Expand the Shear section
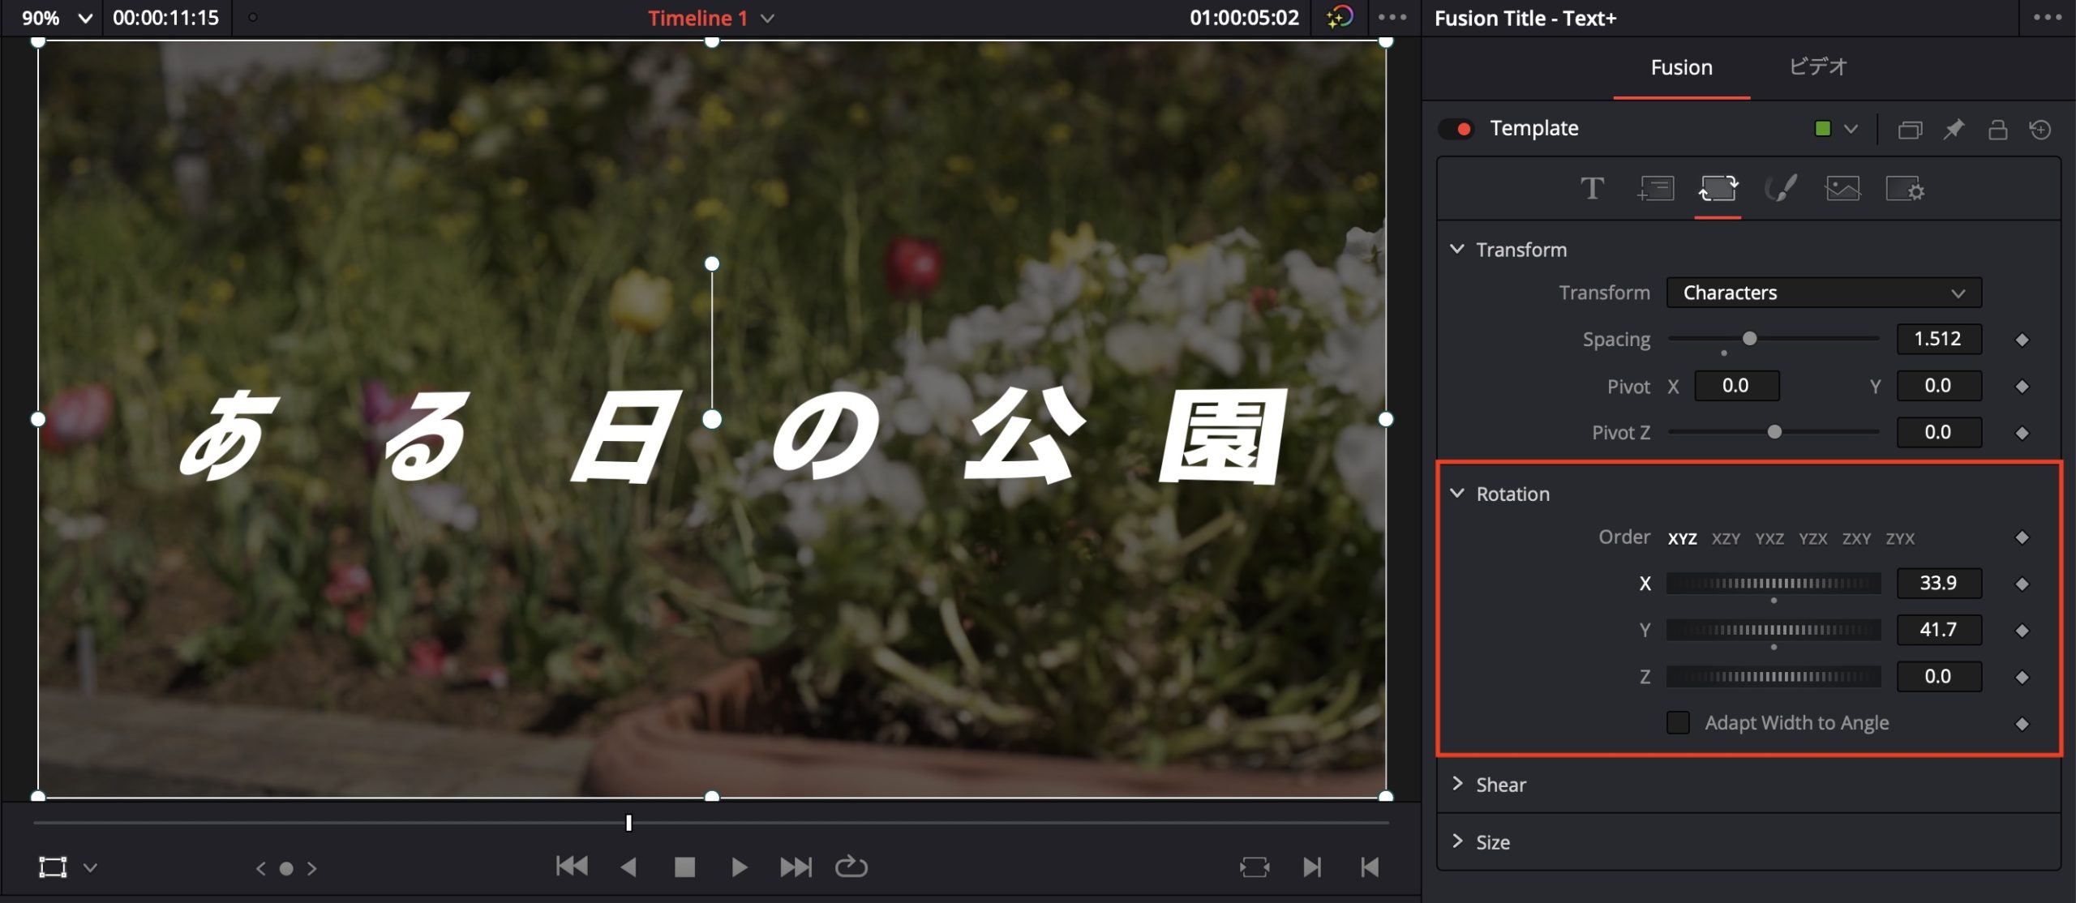This screenshot has width=2076, height=903. [1500, 784]
